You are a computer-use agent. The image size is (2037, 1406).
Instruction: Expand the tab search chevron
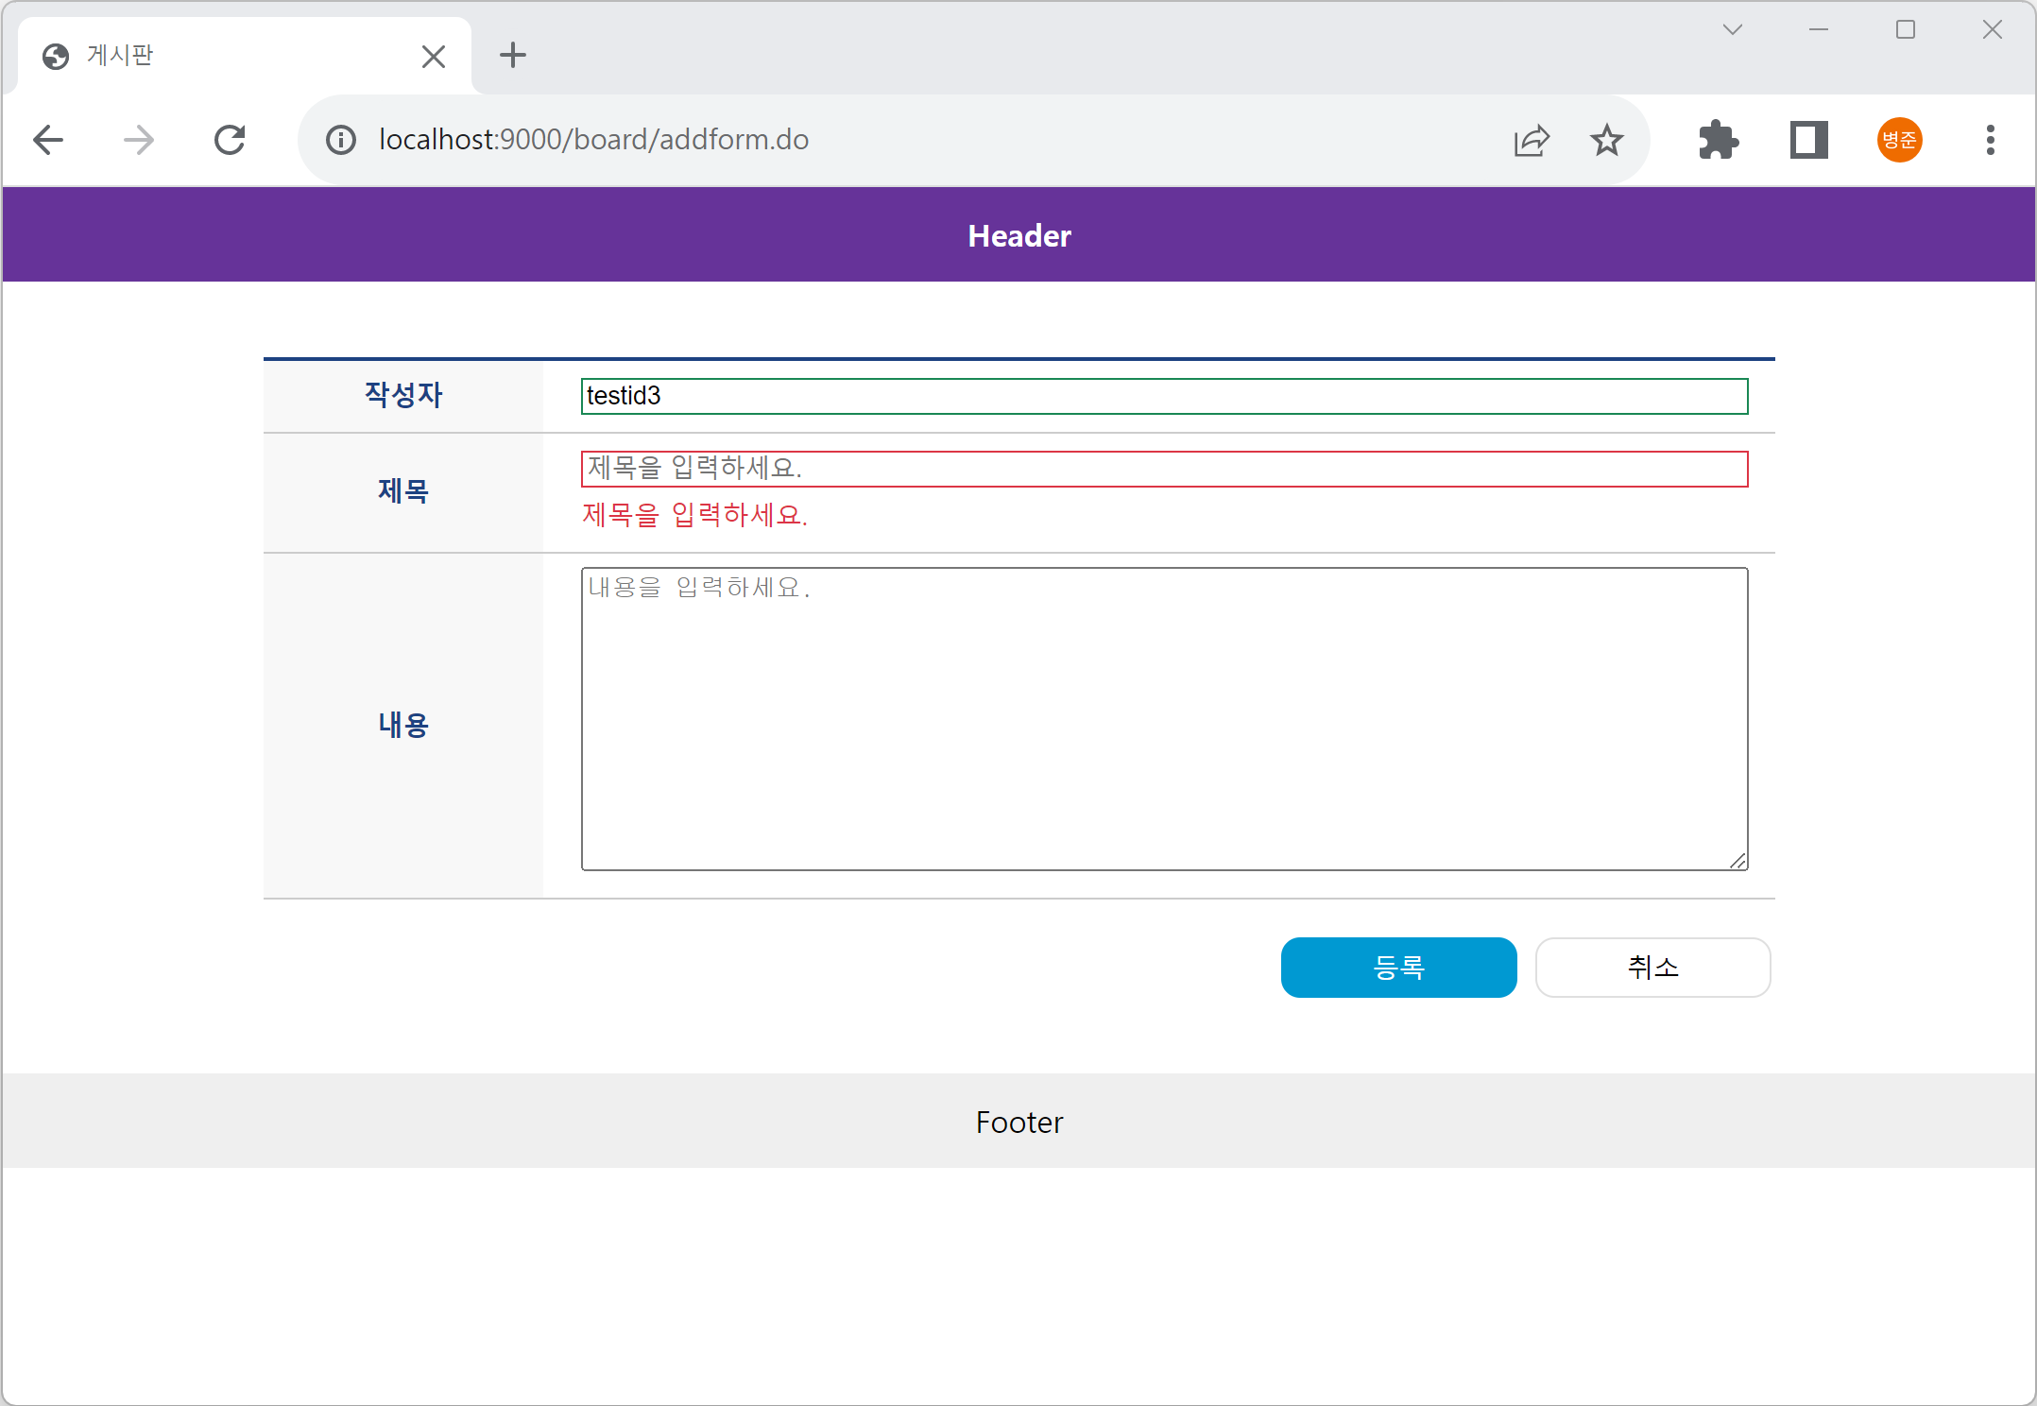1732,30
